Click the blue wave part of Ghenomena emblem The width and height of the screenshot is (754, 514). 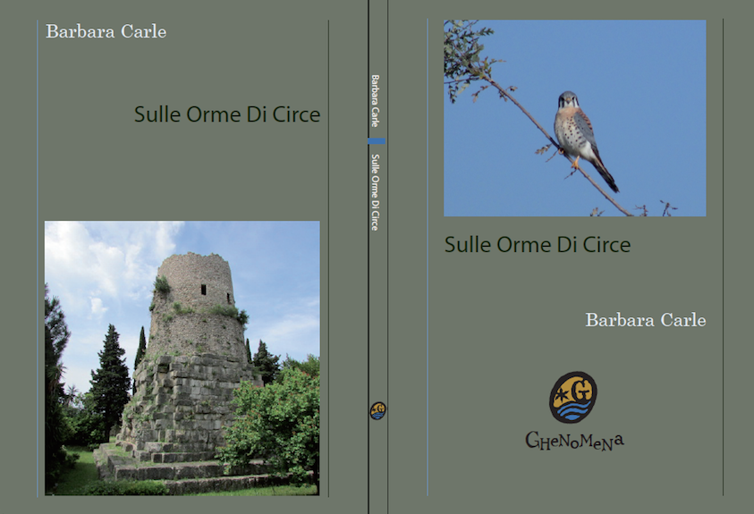pos(572,412)
